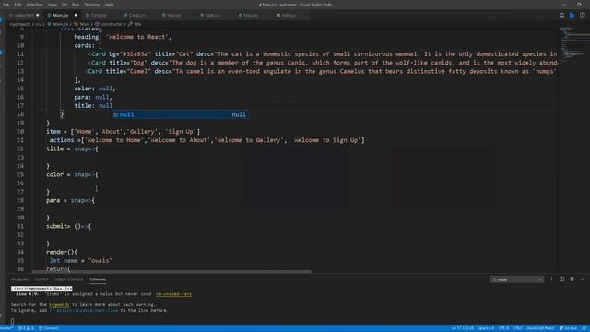Image resolution: width=590 pixels, height=332 pixels.
Task: Click the 'Welcome to React' heading string
Action: pyautogui.click(x=138, y=37)
